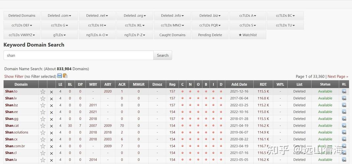
Task: Open the ngTLDs A-O dropdown
Action: tap(97, 35)
